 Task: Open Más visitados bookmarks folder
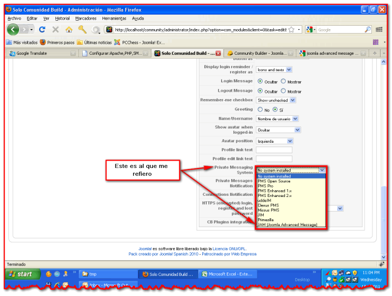[22, 43]
